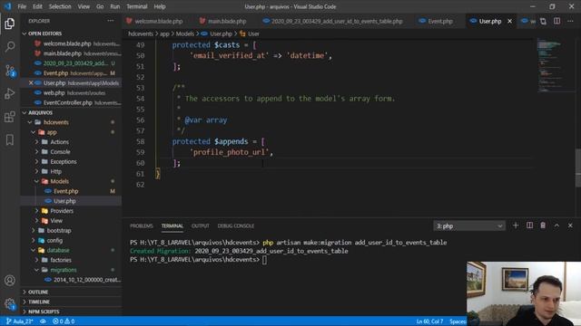This screenshot has width=581, height=326.
Task: Close the terminal panel
Action: pyautogui.click(x=570, y=225)
